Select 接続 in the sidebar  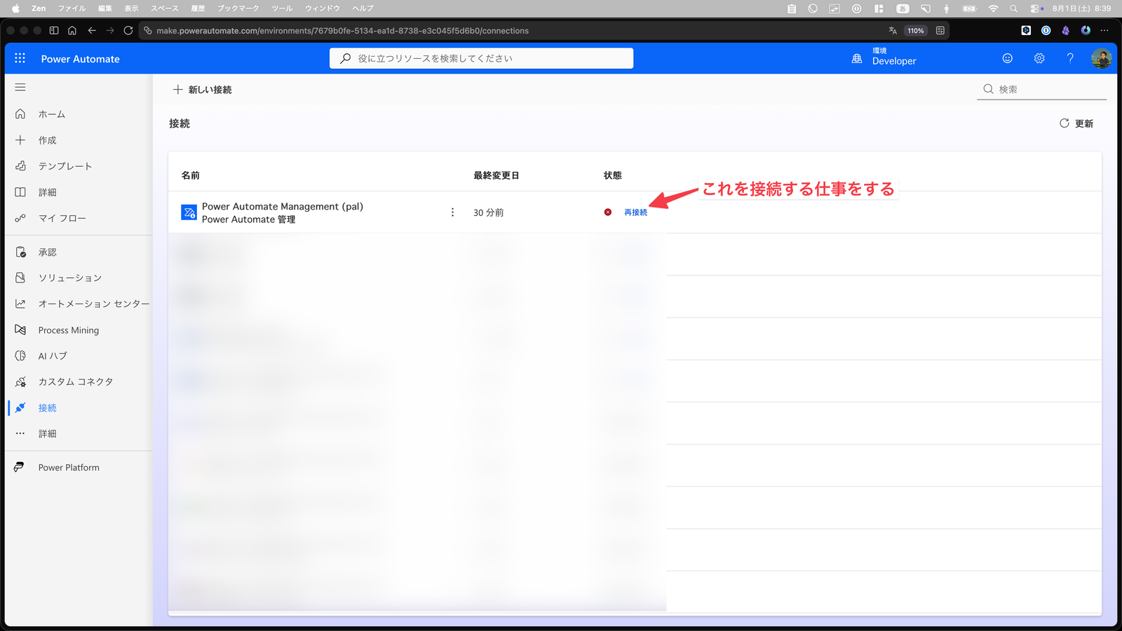(x=48, y=408)
